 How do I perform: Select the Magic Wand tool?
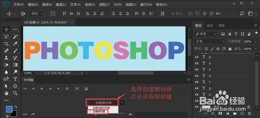(15, 36)
